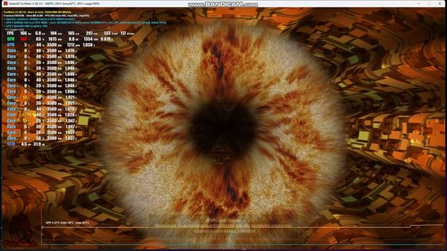
Task: Click the GPU 1 GeForce RTX details line
Action: click(x=85, y=22)
